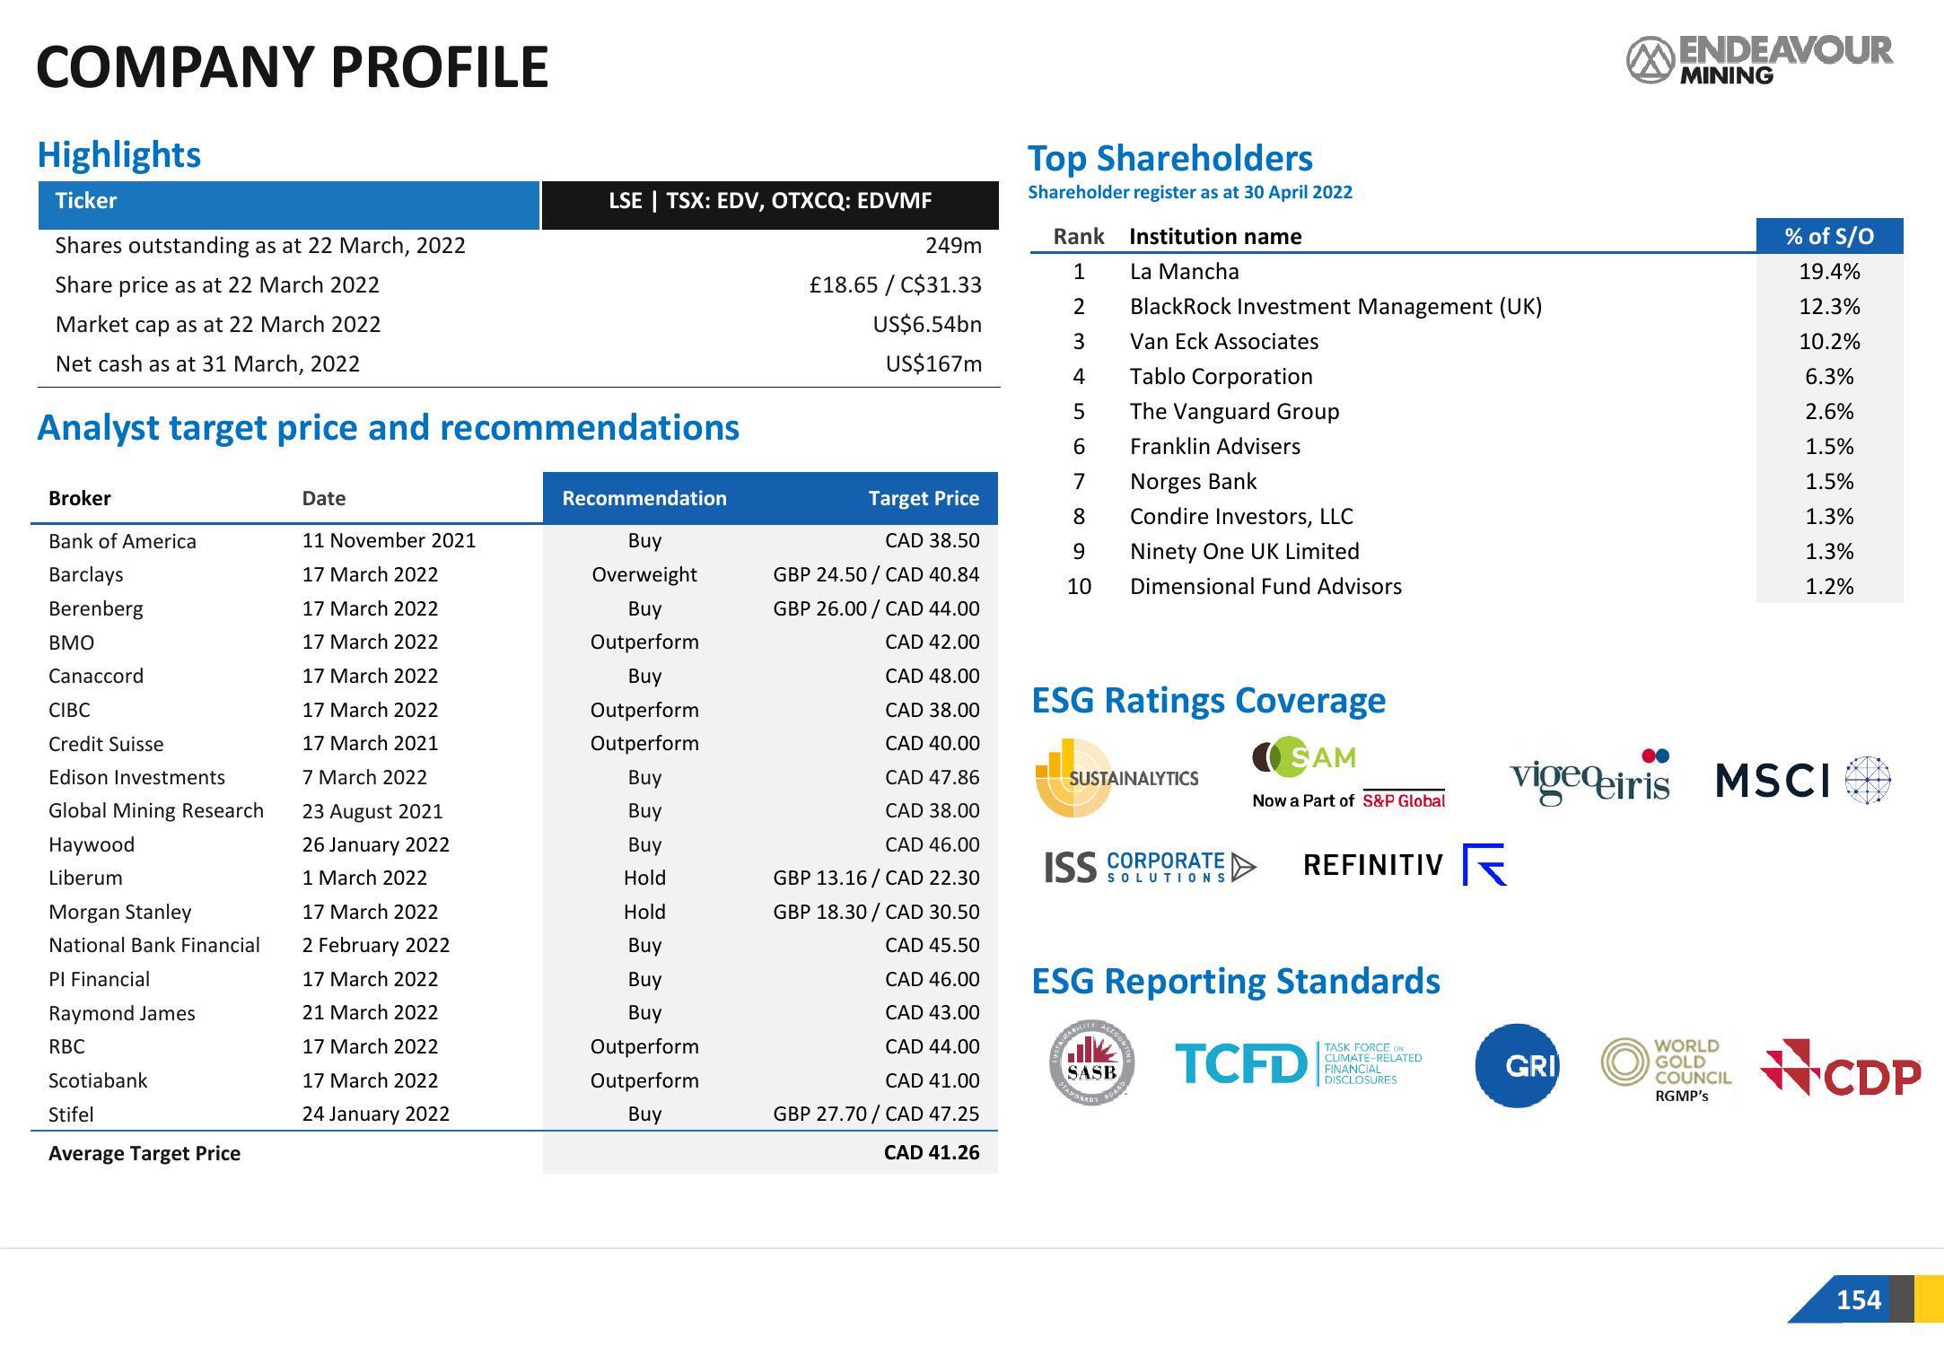This screenshot has width=1944, height=1346.
Task: Select the BMO broker name
Action: tap(72, 642)
